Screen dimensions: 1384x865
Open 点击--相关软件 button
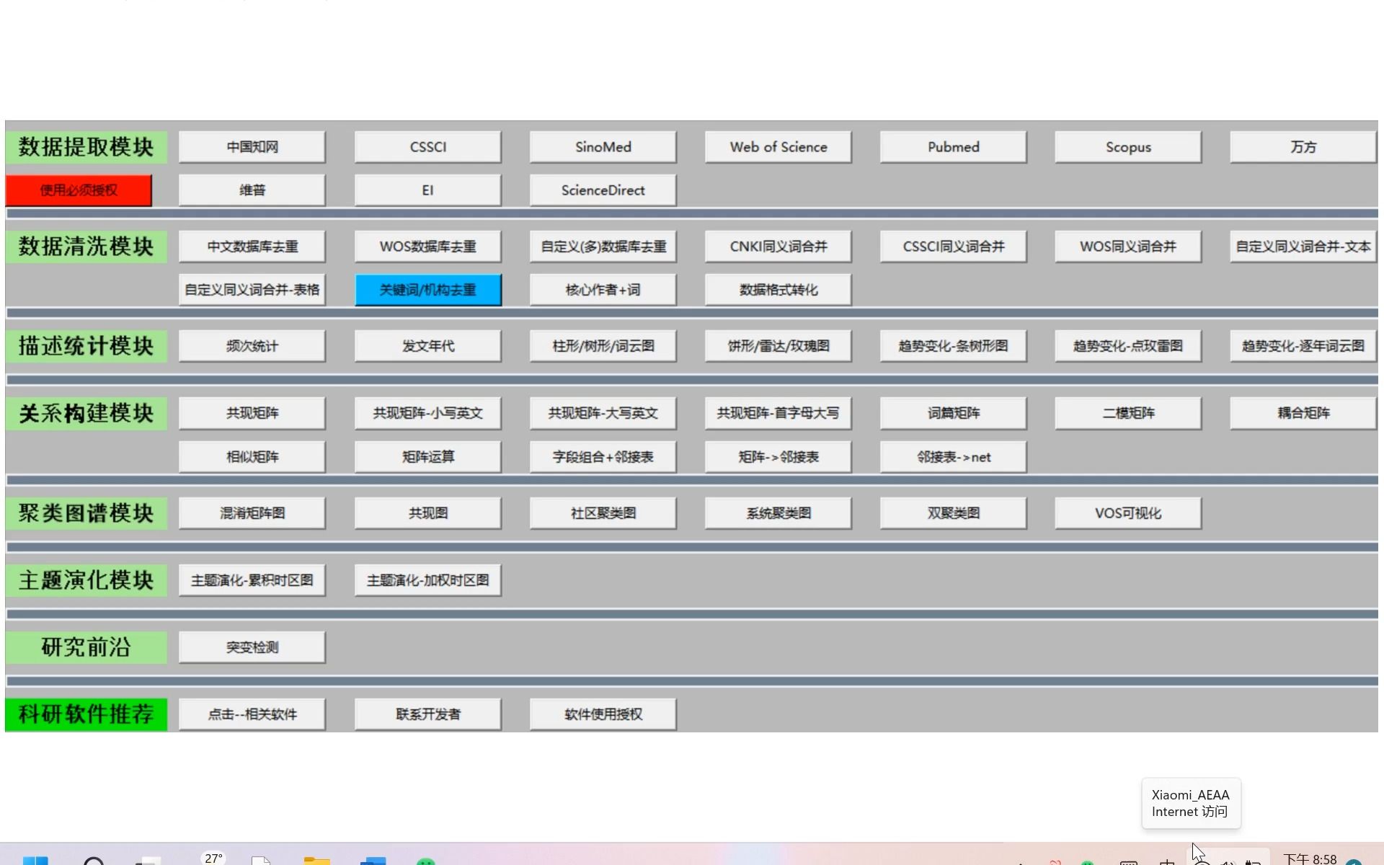252,714
